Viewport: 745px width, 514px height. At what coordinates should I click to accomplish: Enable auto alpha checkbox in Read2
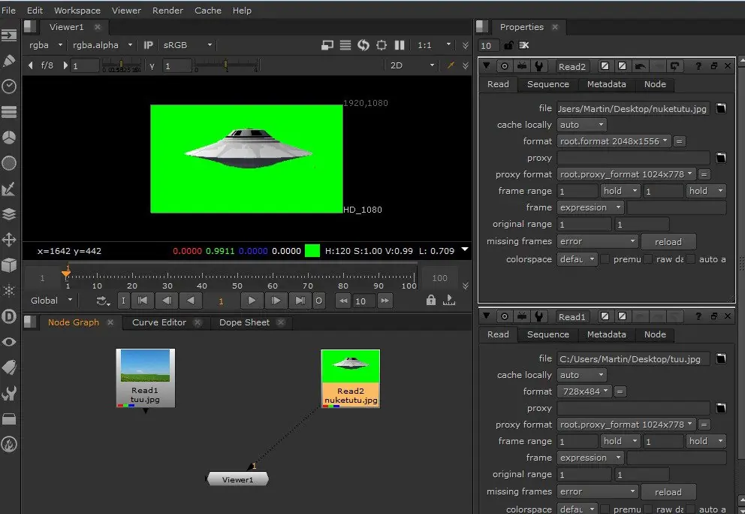point(691,259)
